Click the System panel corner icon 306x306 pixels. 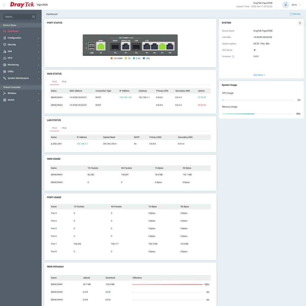point(300,23)
